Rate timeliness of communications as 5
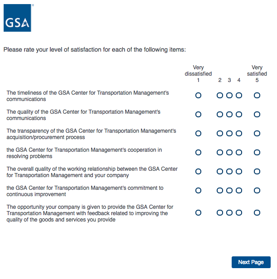 point(257,96)
